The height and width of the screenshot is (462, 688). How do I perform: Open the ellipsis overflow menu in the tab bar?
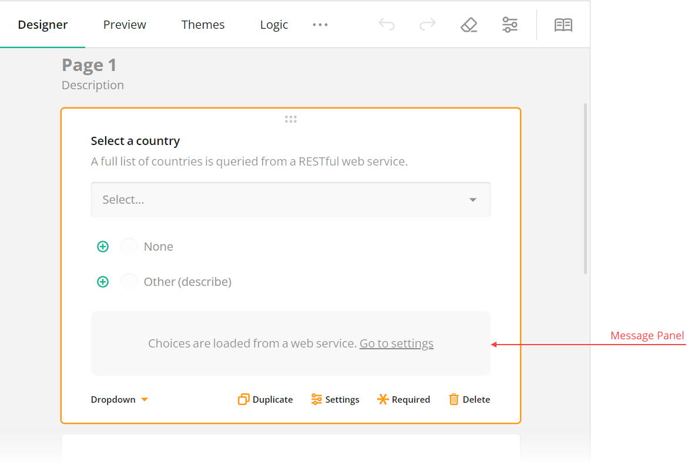pos(320,25)
